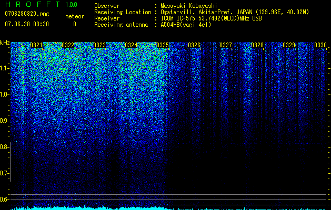Select the file name 0706280320.png
Viewport: 331px width, 210px height.
(27, 14)
